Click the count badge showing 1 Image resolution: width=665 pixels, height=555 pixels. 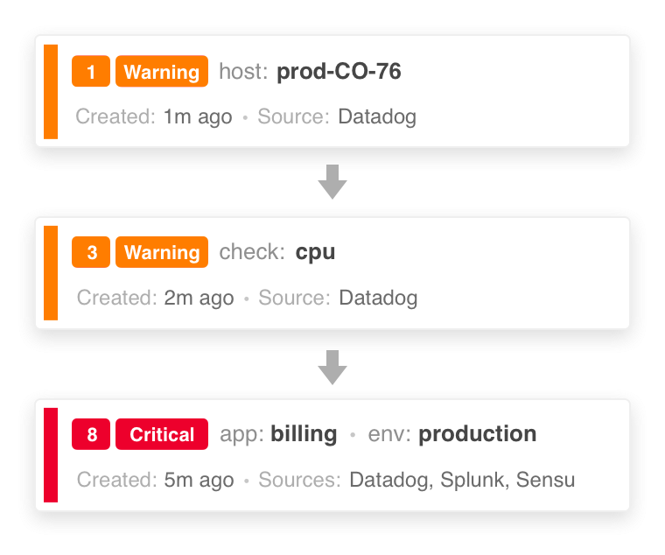click(91, 71)
